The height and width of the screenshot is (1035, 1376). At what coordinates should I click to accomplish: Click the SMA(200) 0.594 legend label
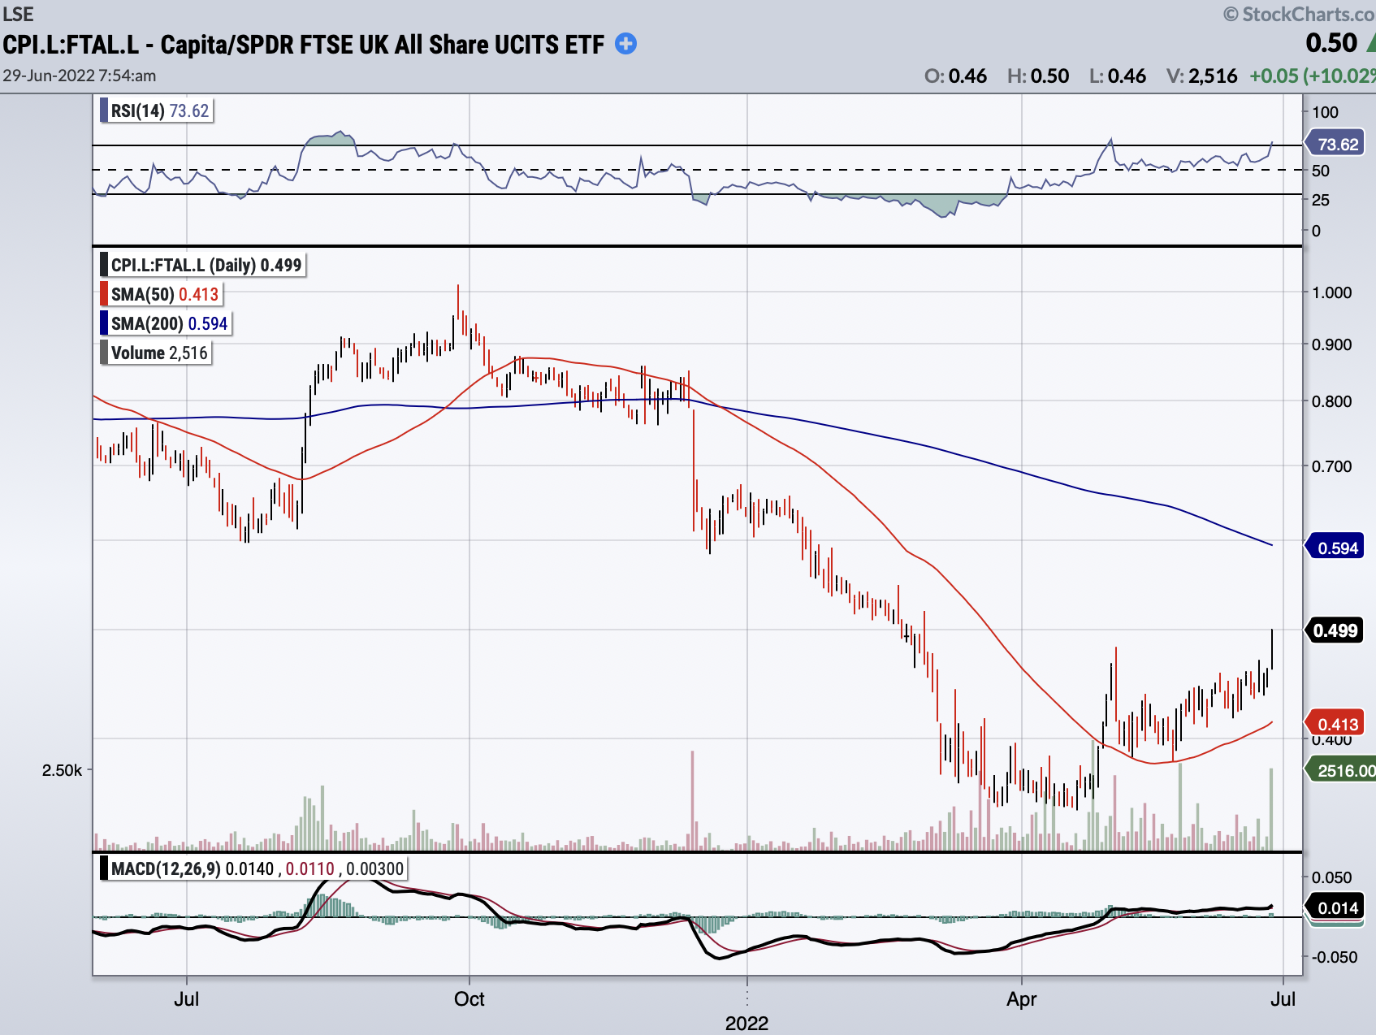166,323
